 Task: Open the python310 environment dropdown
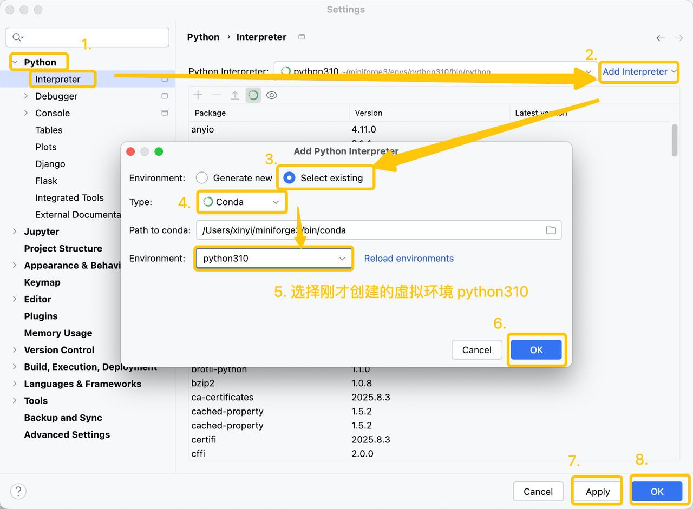[x=273, y=259]
